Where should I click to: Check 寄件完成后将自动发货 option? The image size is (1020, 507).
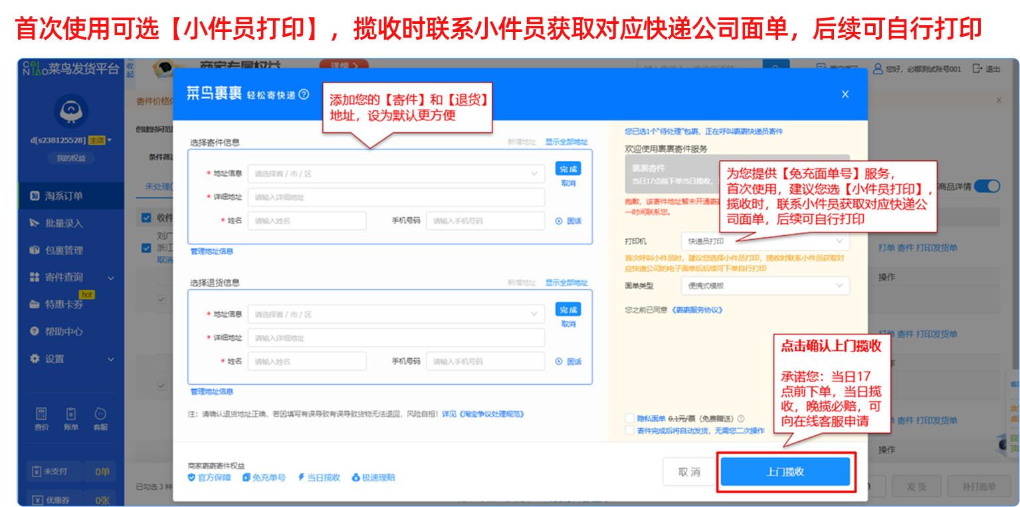coord(629,431)
